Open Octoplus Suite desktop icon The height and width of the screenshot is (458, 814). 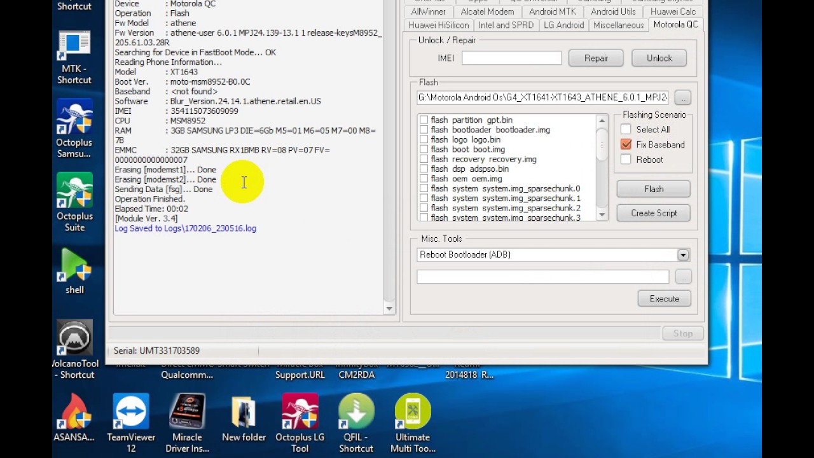(74, 202)
